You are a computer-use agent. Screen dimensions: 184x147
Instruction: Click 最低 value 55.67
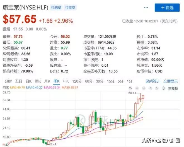point(18,42)
